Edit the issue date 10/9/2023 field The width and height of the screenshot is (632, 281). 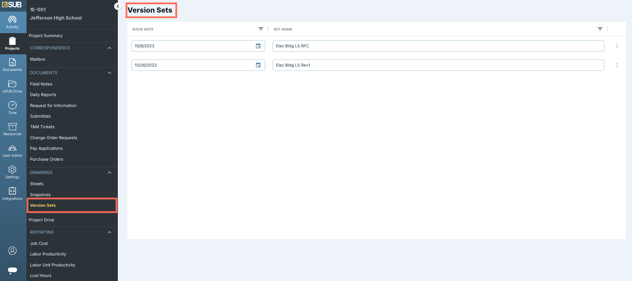tap(198, 46)
